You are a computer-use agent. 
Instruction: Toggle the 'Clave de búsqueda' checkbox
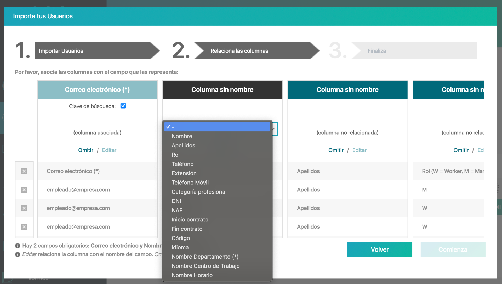(x=123, y=106)
